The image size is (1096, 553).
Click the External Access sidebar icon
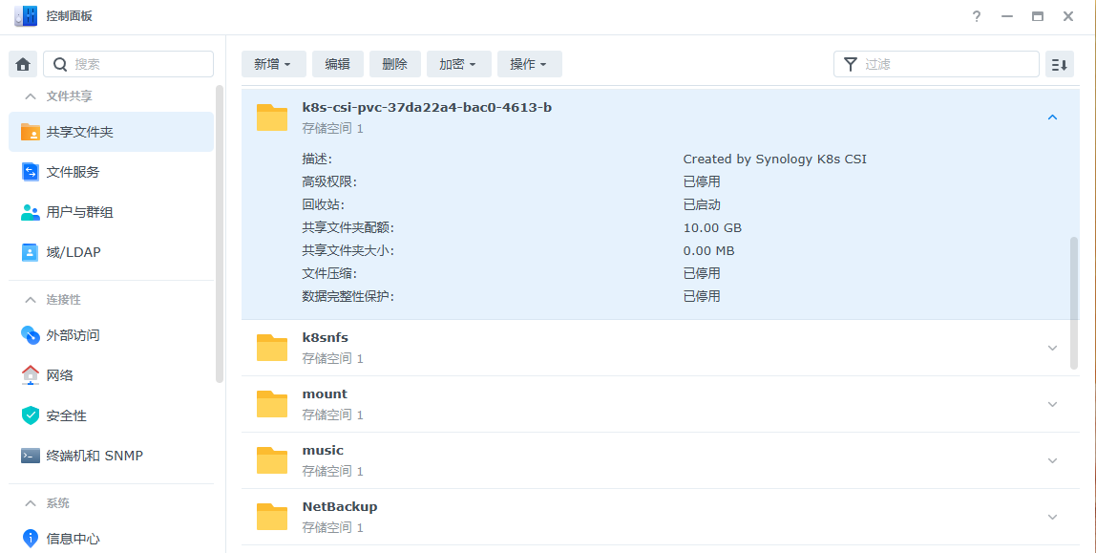point(30,335)
